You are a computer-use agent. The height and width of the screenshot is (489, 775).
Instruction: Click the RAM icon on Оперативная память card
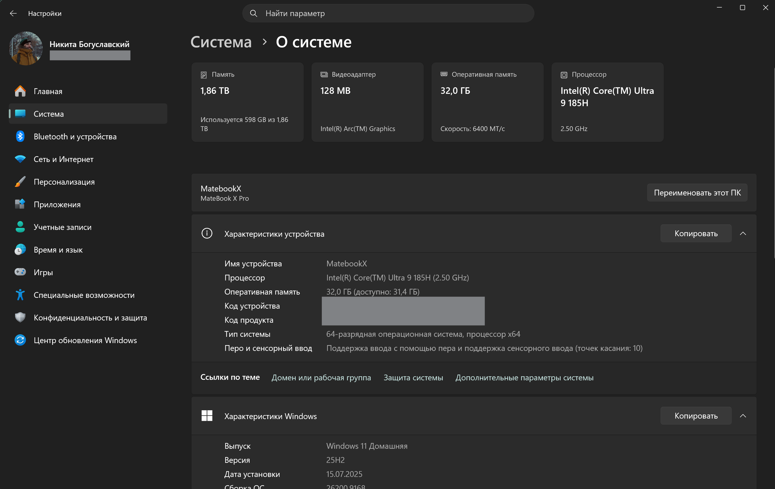pos(444,74)
